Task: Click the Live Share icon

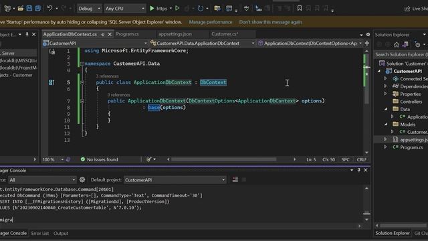Action: (407, 9)
